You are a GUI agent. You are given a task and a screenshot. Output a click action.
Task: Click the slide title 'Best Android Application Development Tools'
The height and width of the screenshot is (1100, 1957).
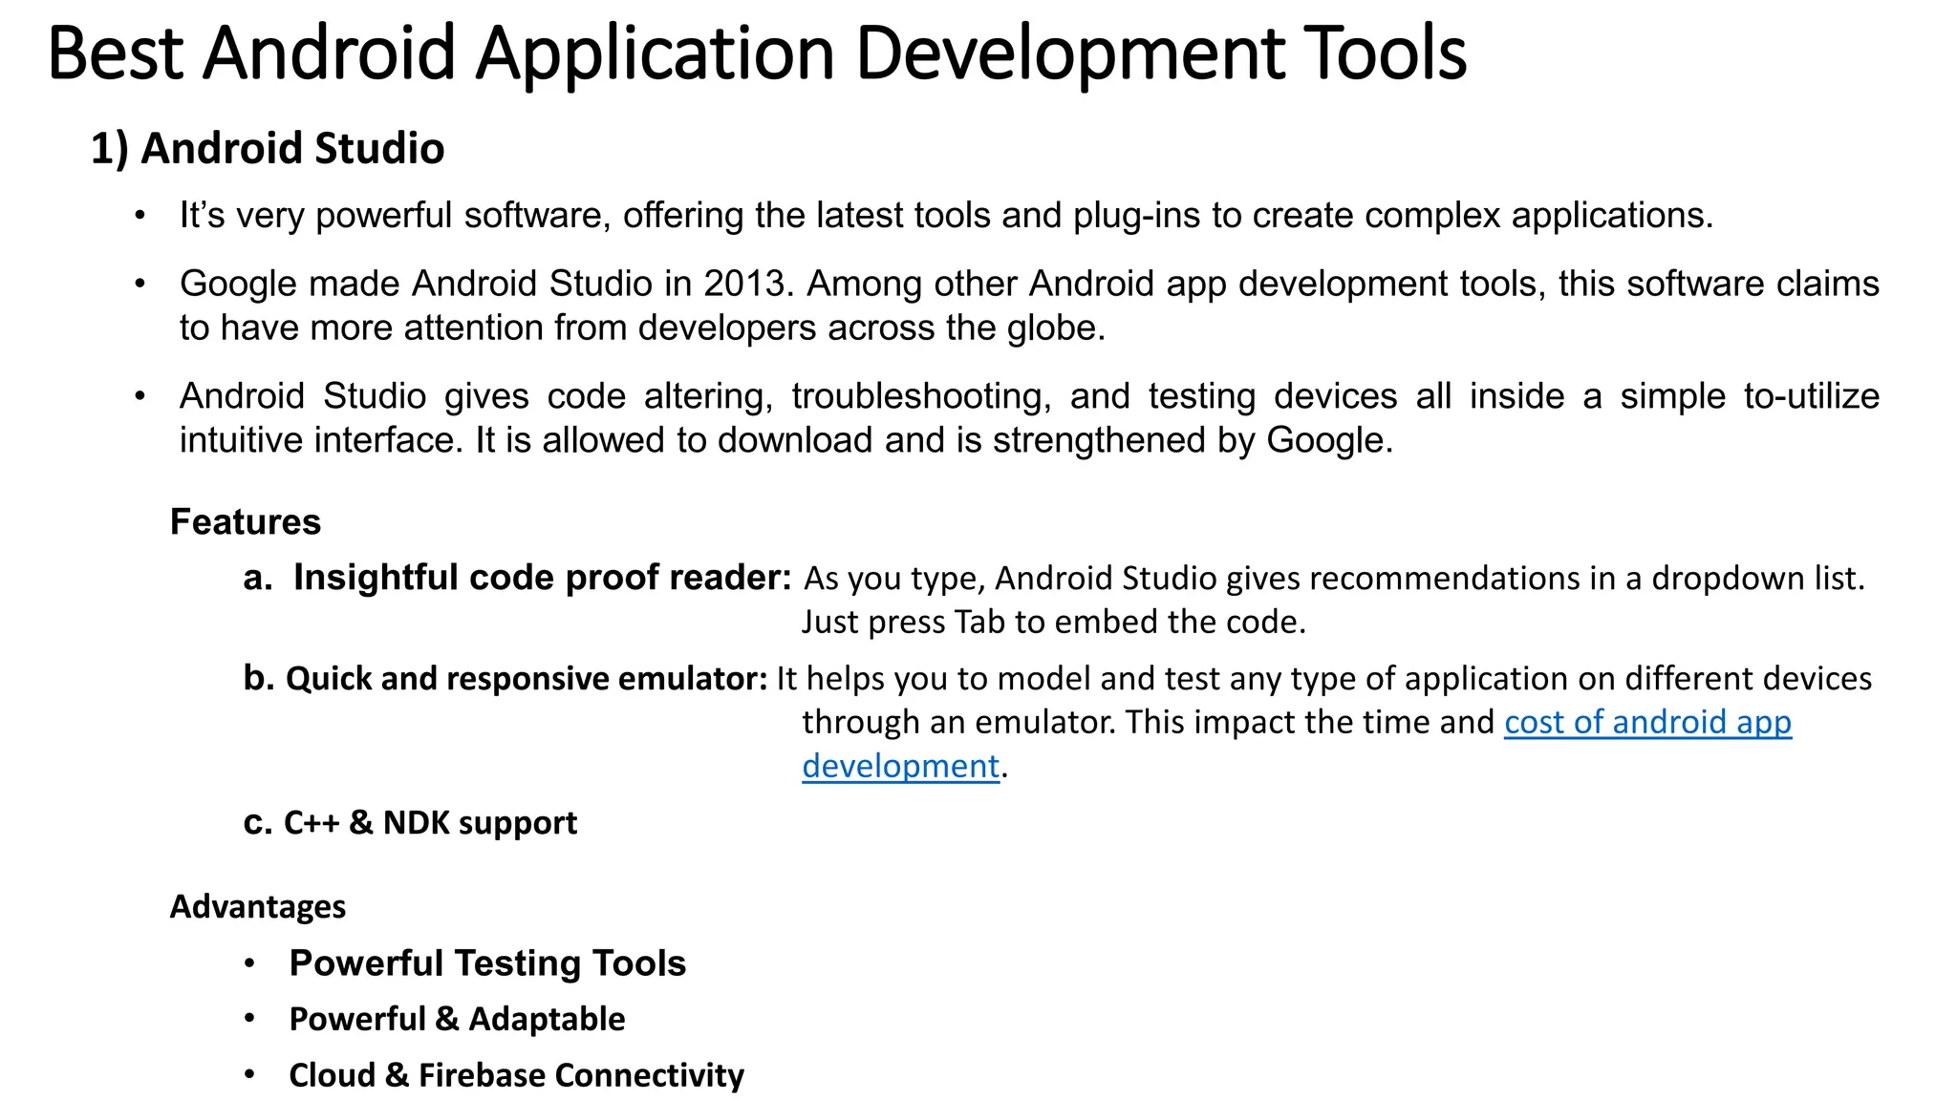click(757, 53)
